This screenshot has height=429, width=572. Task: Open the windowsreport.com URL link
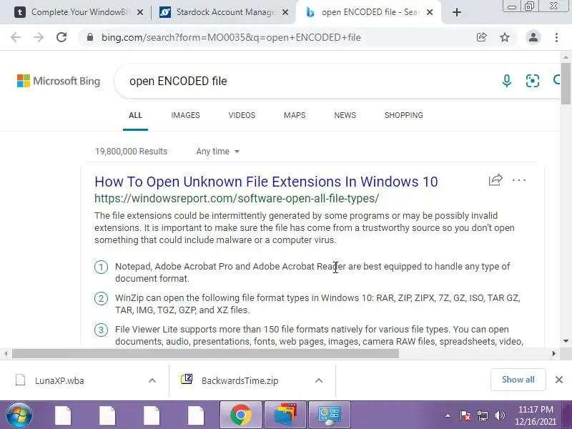[237, 199]
